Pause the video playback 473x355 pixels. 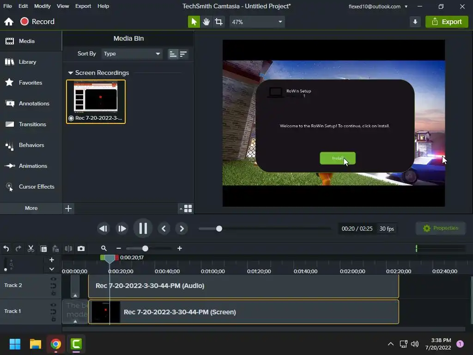pyautogui.click(x=143, y=228)
